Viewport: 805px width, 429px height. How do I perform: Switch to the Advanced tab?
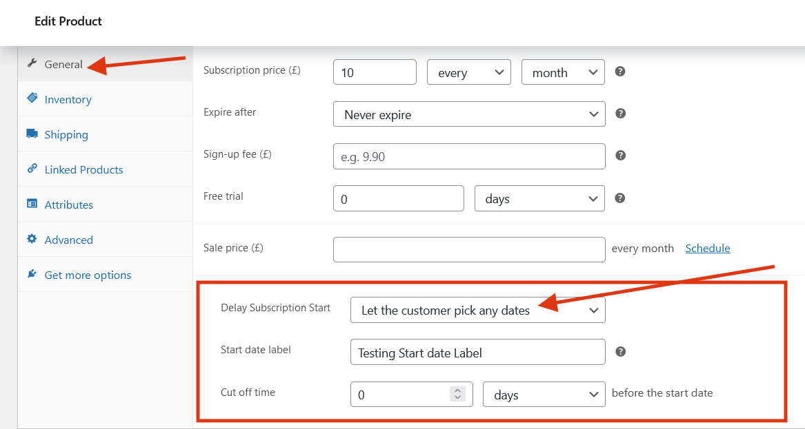coord(68,240)
